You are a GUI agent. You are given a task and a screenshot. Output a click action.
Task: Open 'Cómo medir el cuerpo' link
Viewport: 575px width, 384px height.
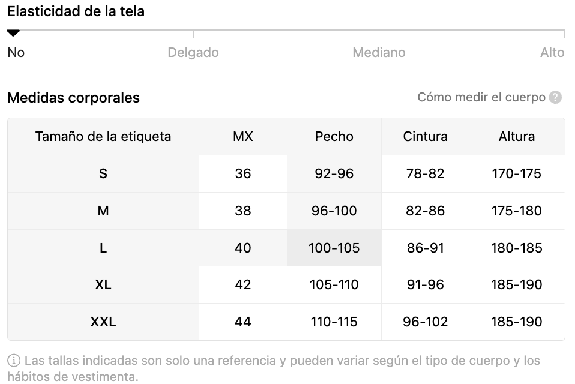(481, 97)
